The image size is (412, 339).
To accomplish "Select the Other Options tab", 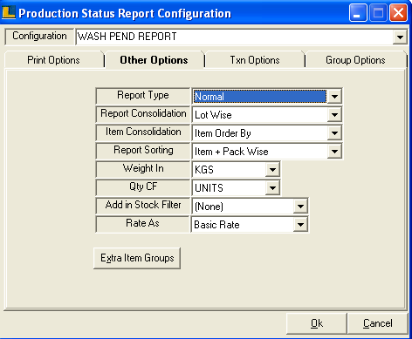I will (x=154, y=60).
